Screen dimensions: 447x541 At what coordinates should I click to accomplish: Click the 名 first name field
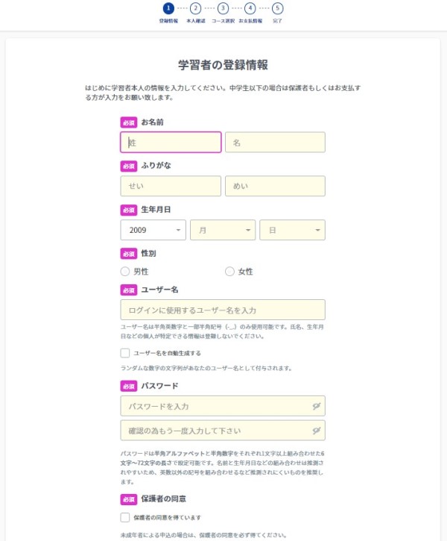(275, 142)
